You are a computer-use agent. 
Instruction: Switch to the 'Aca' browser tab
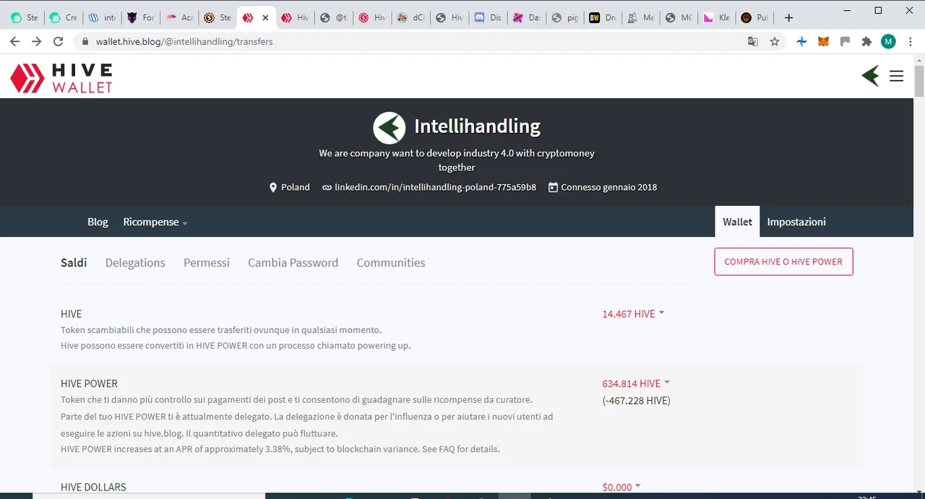click(x=179, y=17)
